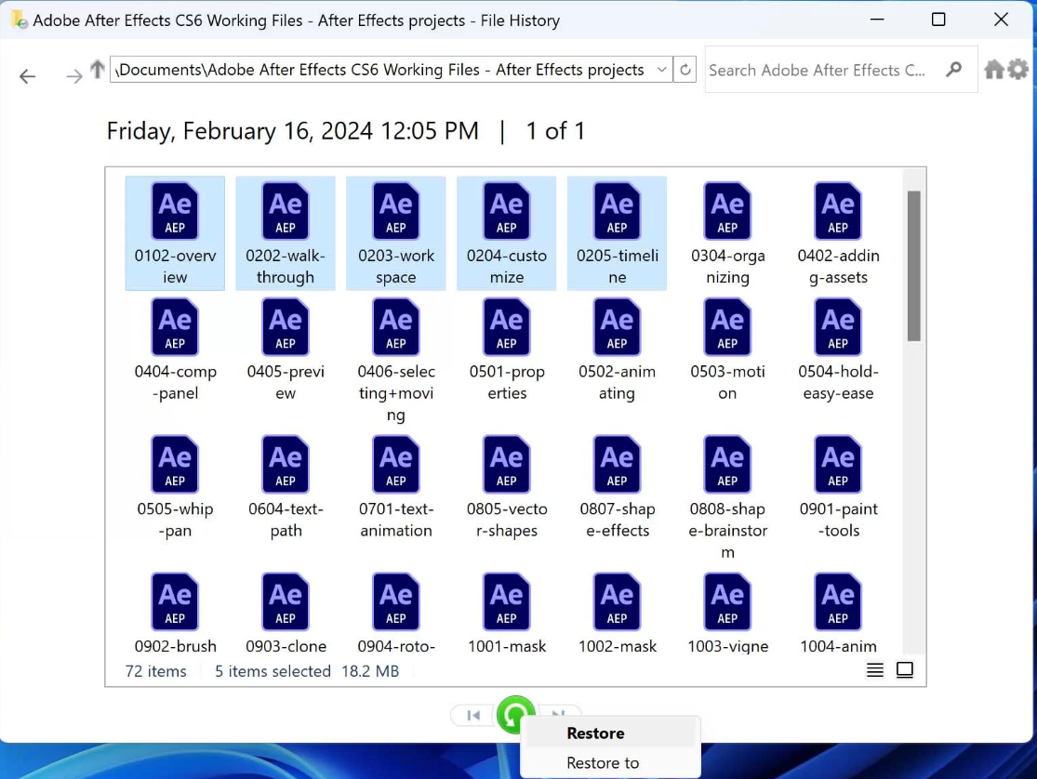Select the 0505-whip-pan AEP file
This screenshot has height=779, width=1037.
click(175, 487)
